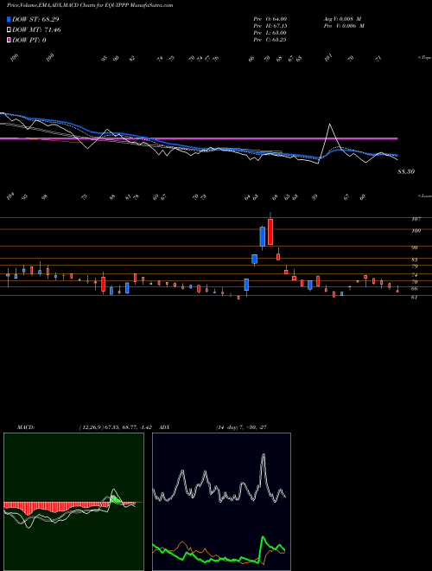Click the ADX (14 day) readout

point(243,427)
